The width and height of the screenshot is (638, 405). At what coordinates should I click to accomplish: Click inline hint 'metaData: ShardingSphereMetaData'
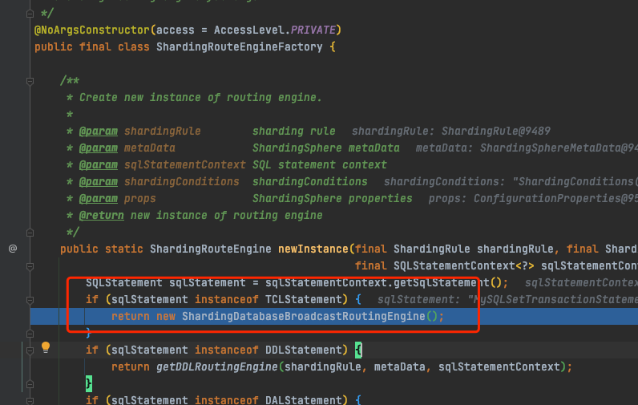coord(527,148)
